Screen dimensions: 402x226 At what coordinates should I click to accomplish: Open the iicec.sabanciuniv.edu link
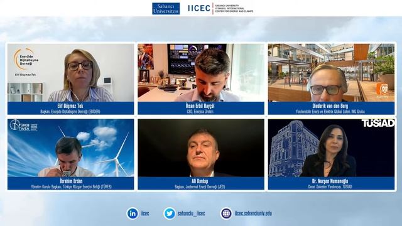253,213
